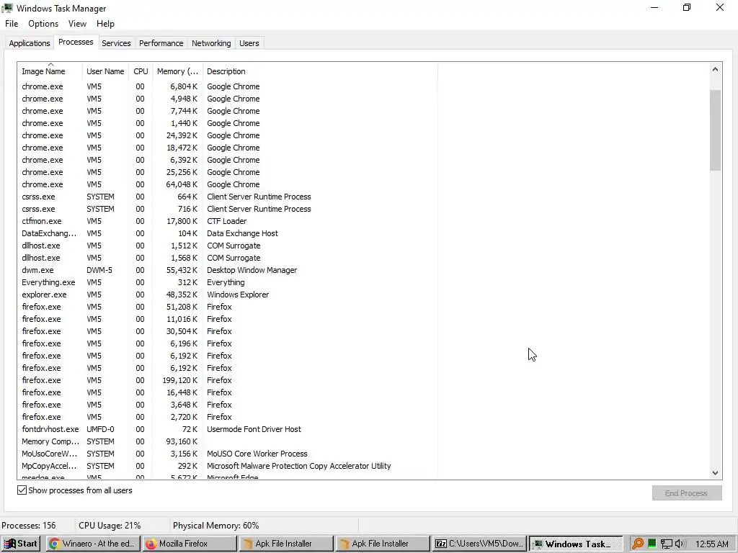
Task: Click the 12:55 AM system clock
Action: pyautogui.click(x=711, y=544)
